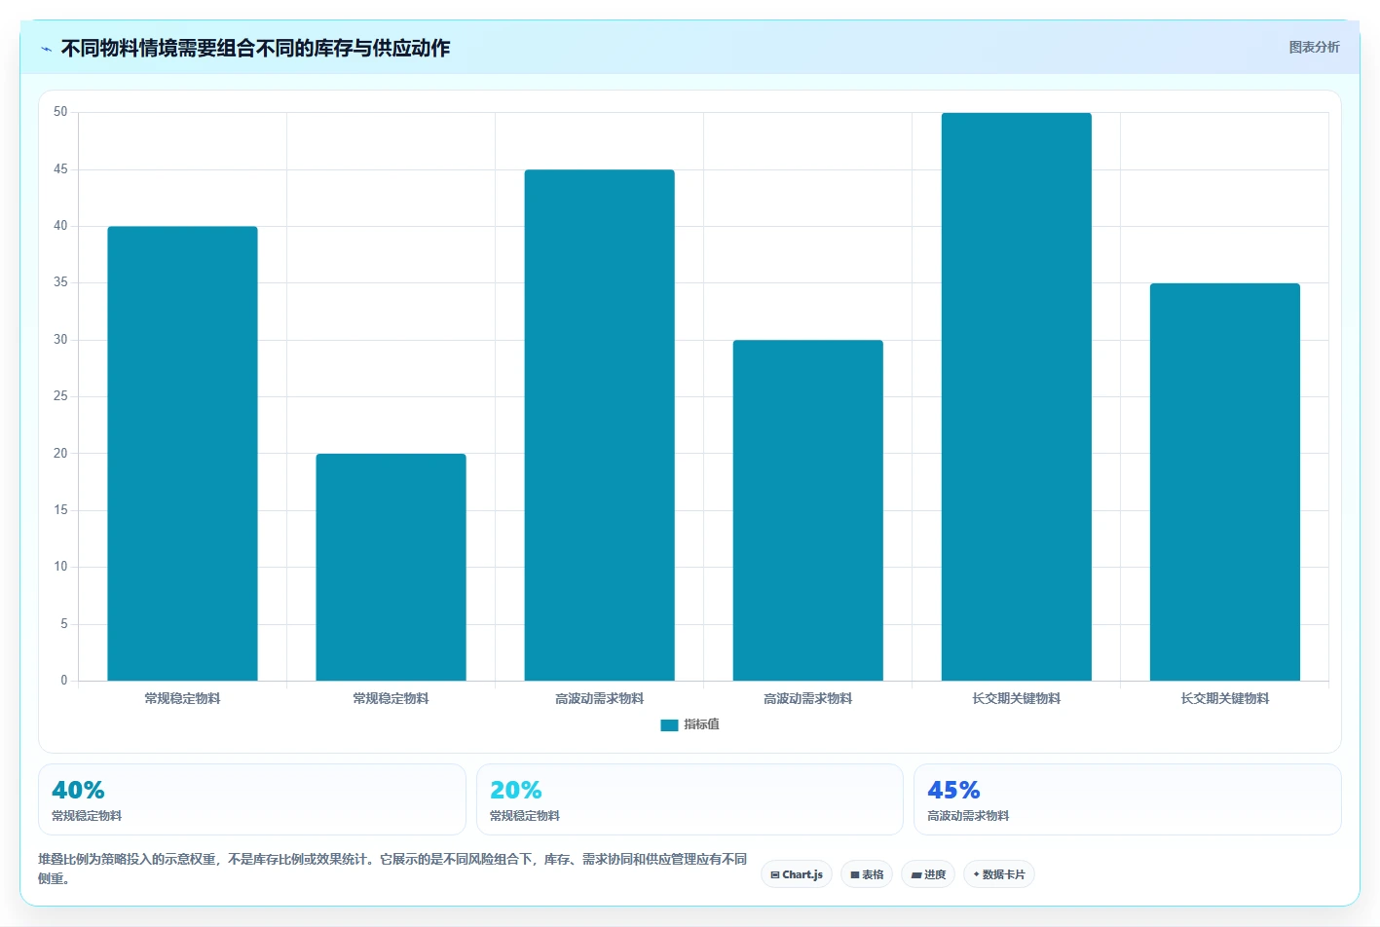
Task: Click the y-axis tick label 50
Action: pos(60,112)
